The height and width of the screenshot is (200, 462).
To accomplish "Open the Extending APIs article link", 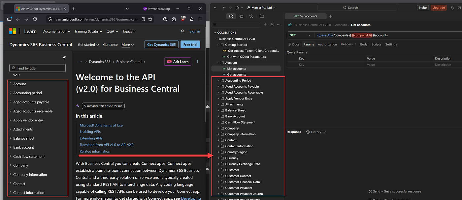I will [91, 138].
